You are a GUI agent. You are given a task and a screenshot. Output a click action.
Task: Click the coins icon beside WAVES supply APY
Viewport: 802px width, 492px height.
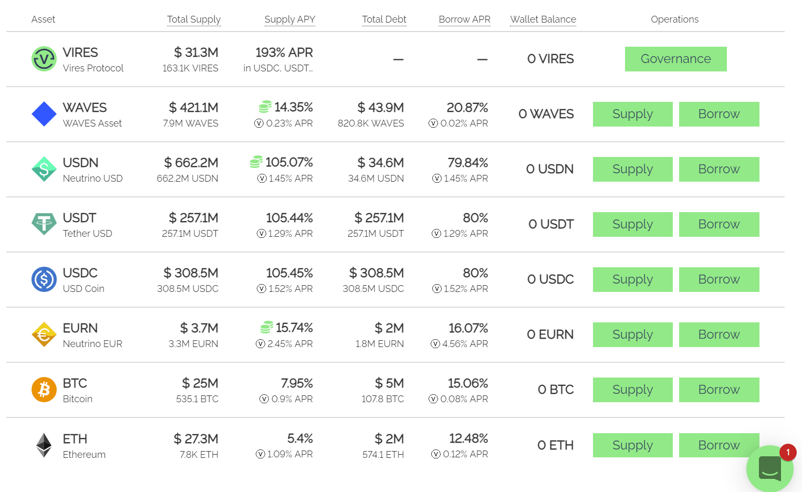point(265,107)
